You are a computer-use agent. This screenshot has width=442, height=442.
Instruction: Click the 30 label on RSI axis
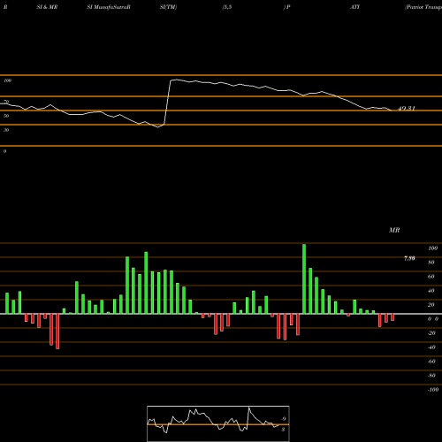click(x=6, y=130)
